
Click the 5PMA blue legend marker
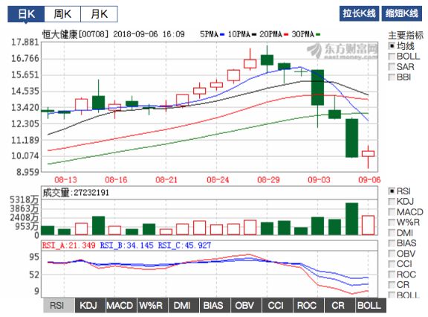pyautogui.click(x=222, y=34)
